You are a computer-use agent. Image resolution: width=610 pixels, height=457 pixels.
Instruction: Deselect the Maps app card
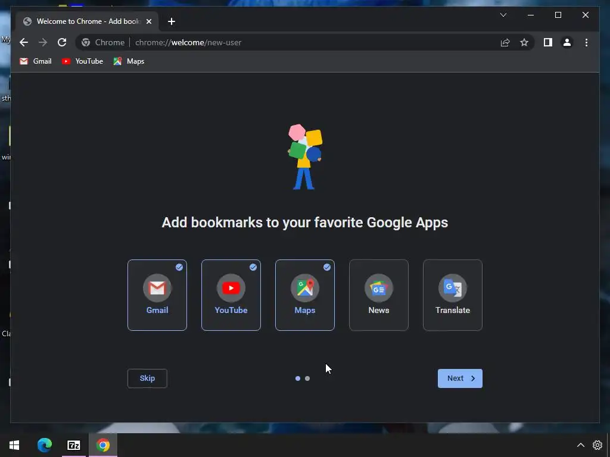click(305, 295)
